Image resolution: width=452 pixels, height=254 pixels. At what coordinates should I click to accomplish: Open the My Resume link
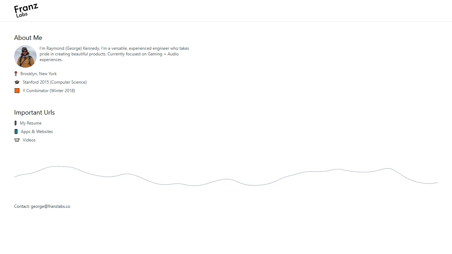click(x=31, y=123)
